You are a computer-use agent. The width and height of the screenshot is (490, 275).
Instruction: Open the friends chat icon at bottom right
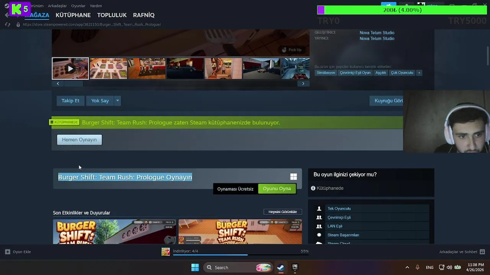point(482,252)
